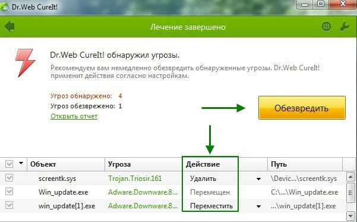Click the Dr.Web CureIt! title bar logo
This screenshot has width=357, height=222.
[4, 7]
